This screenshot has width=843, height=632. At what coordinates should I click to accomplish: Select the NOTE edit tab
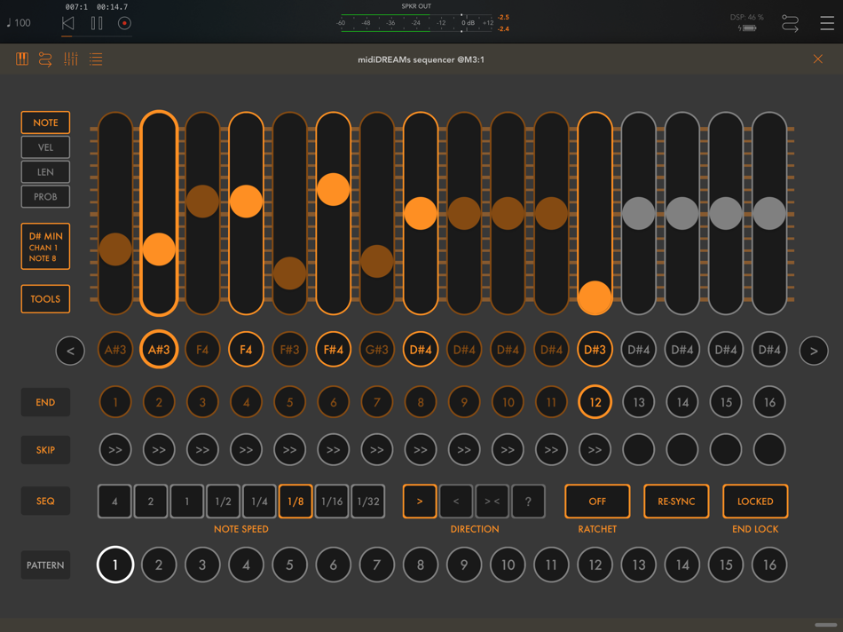coord(45,122)
